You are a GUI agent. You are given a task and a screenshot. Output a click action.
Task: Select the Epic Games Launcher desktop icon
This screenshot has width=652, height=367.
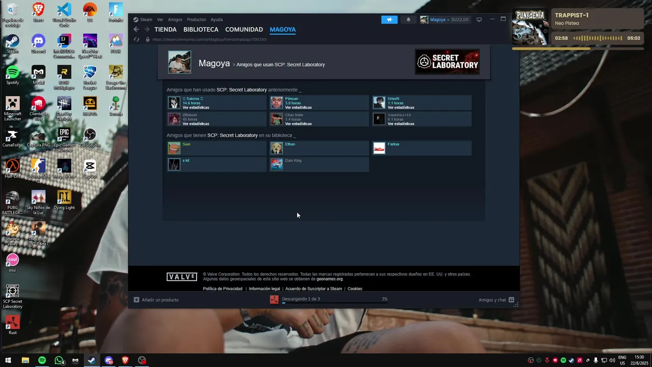pos(64,140)
